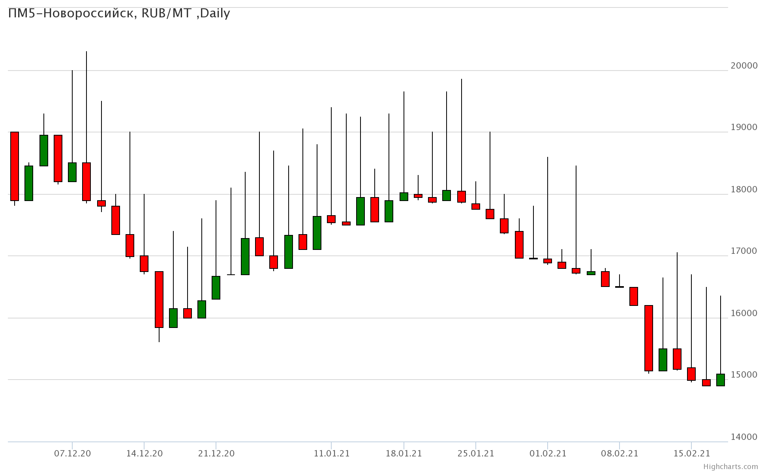The width and height of the screenshot is (766, 473).
Task: Click the first large red candle at far left
Action: tap(15, 166)
